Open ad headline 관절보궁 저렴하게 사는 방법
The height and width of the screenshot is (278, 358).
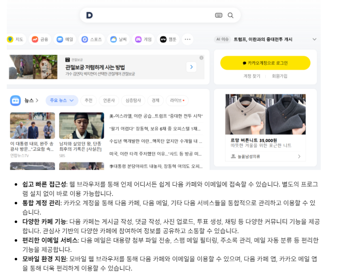tap(95, 67)
